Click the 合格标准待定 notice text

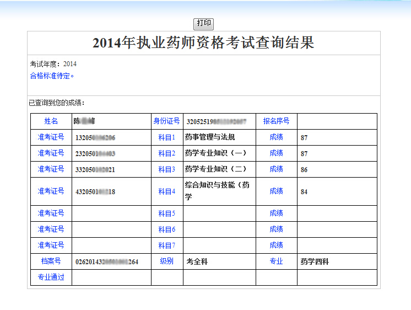52,76
